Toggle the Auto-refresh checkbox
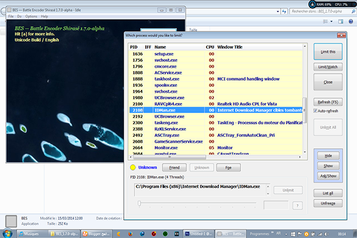The width and height of the screenshot is (357, 238). [x=315, y=111]
